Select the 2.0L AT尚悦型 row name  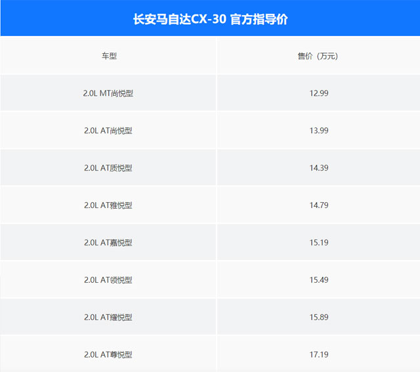[108, 131]
